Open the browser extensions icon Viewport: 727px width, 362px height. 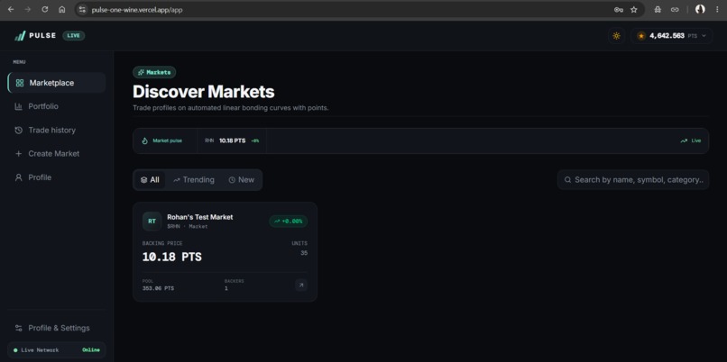pyautogui.click(x=658, y=9)
